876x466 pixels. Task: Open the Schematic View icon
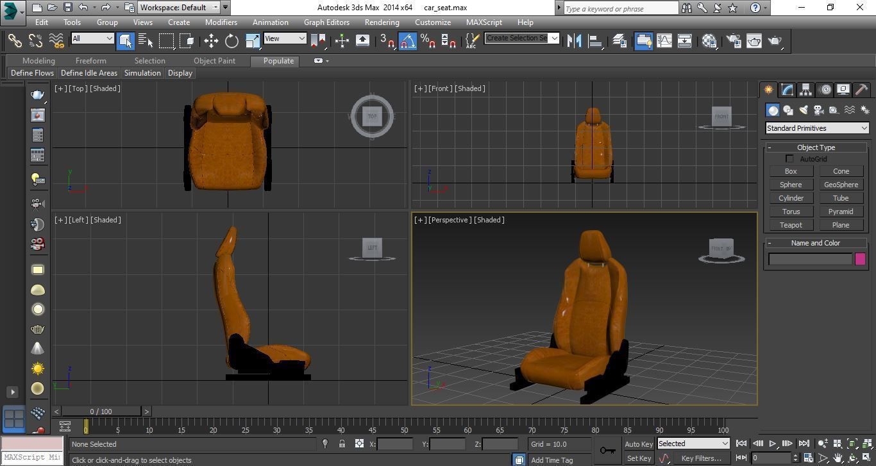pyautogui.click(x=685, y=40)
